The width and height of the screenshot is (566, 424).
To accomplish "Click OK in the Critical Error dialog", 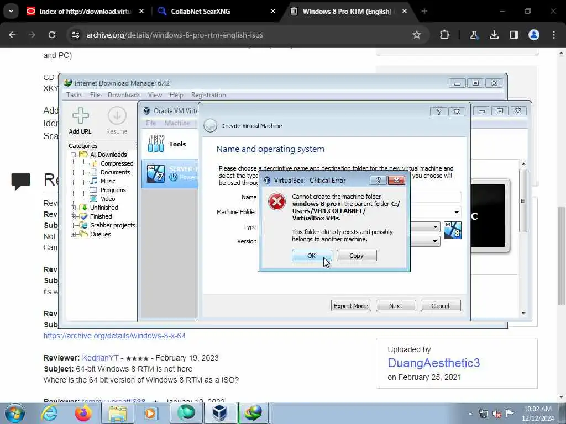I will click(312, 255).
